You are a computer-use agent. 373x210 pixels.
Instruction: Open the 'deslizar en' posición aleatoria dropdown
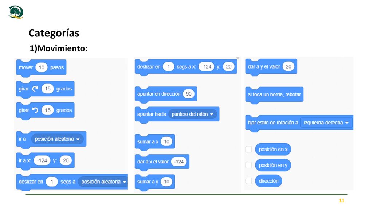tap(103, 182)
